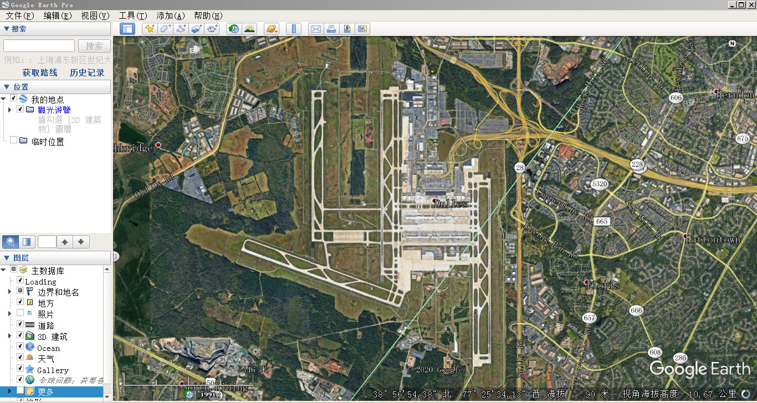This screenshot has width=757, height=403.
Task: Click the Gallery star icon
Action: coord(30,369)
